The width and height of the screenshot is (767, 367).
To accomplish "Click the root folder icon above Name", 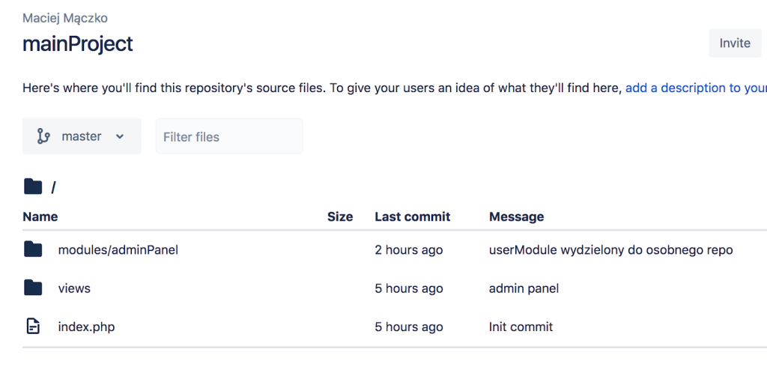I will pyautogui.click(x=33, y=186).
